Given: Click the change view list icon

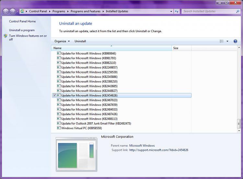Looking at the screenshot, I should (x=222, y=41).
